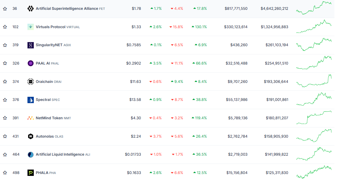
Task: Open Artificial Liquid Intelligence coin page
Action: point(63,154)
